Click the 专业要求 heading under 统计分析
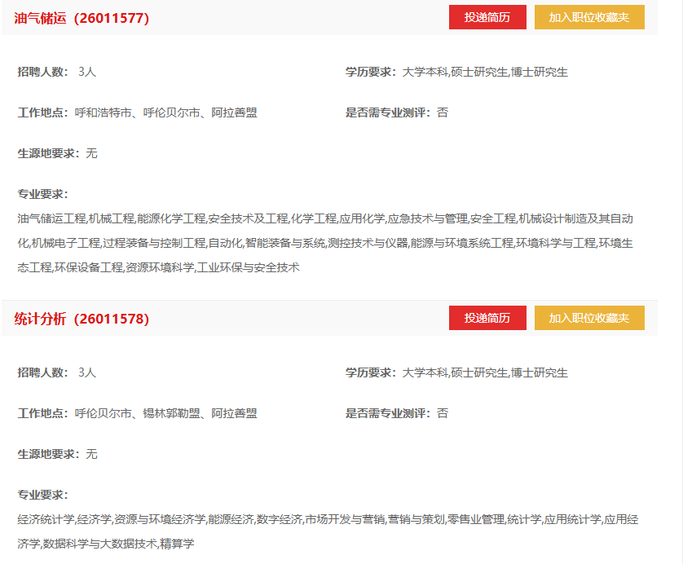The height and width of the screenshot is (564, 683). pos(43,495)
